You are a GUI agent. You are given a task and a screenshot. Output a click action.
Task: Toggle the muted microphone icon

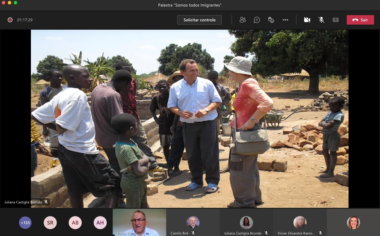(x=321, y=20)
